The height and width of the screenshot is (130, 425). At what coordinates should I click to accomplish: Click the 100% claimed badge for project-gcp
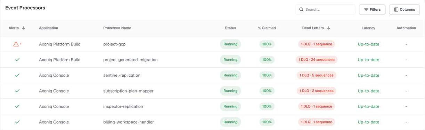[x=267, y=44]
